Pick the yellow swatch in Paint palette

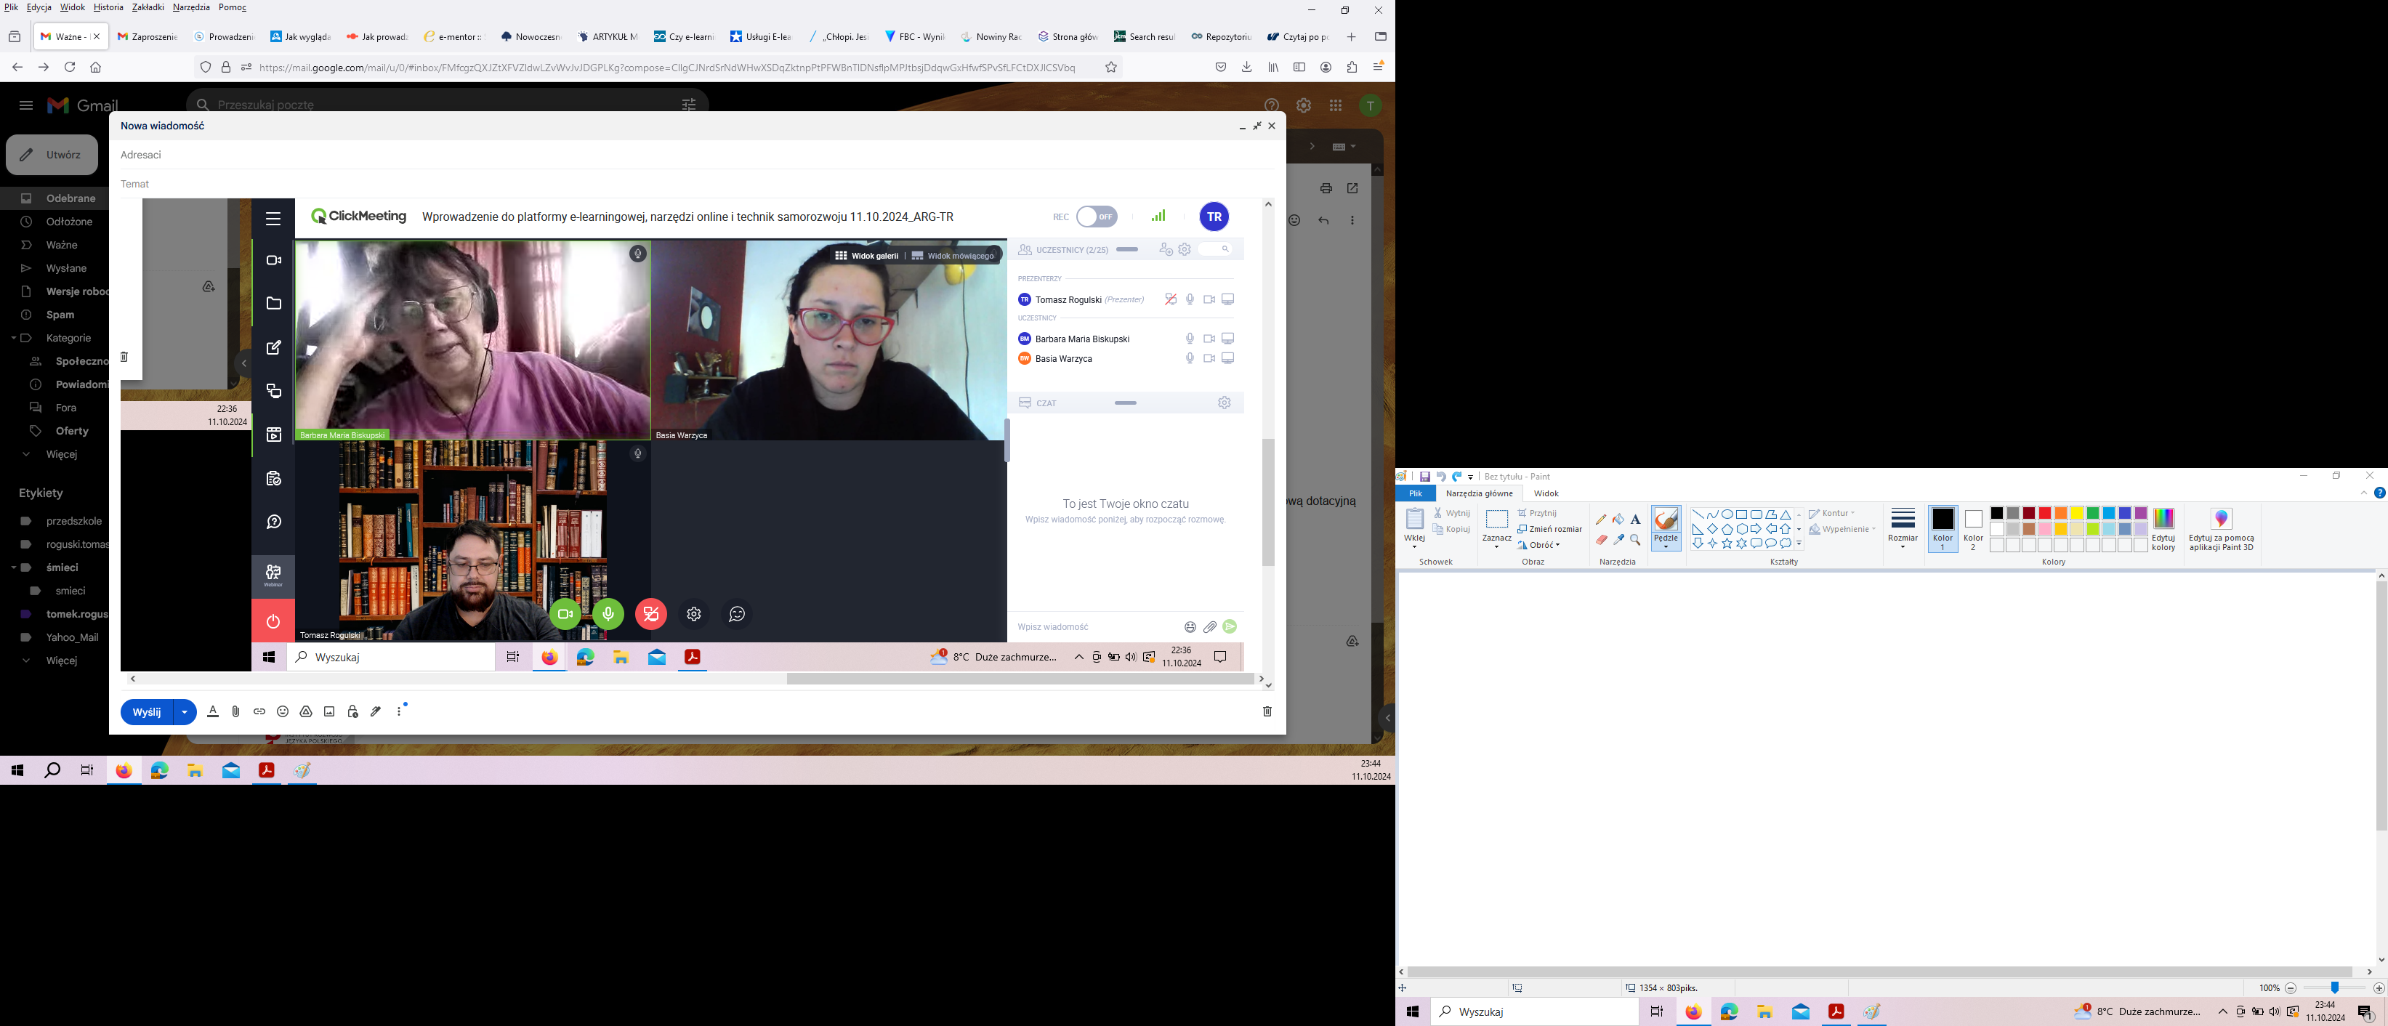pyautogui.click(x=2076, y=514)
